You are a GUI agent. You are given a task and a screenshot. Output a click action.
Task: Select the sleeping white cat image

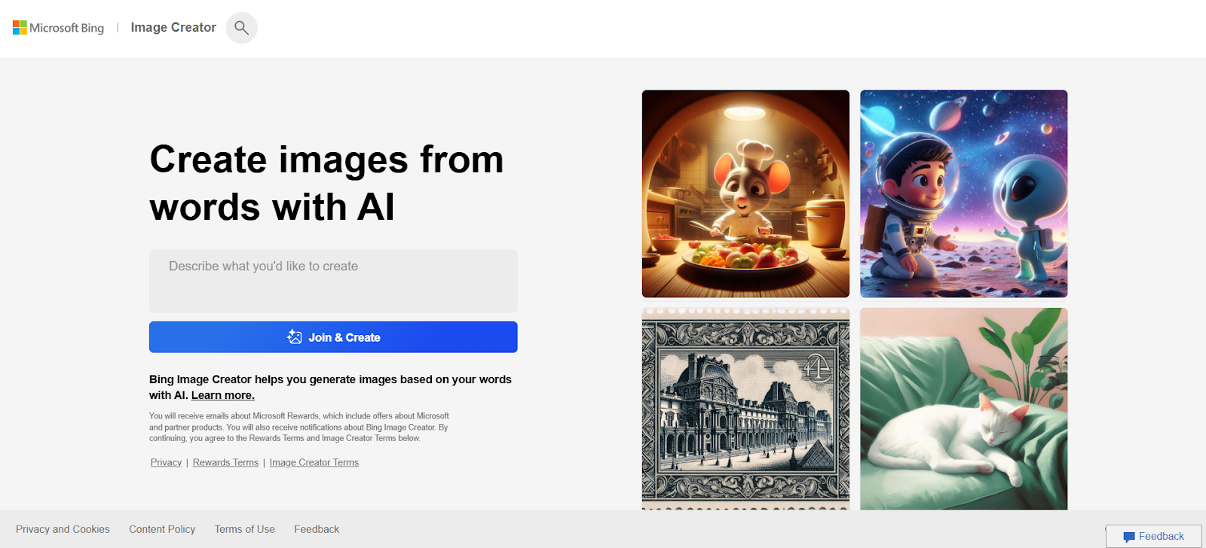coord(964,409)
